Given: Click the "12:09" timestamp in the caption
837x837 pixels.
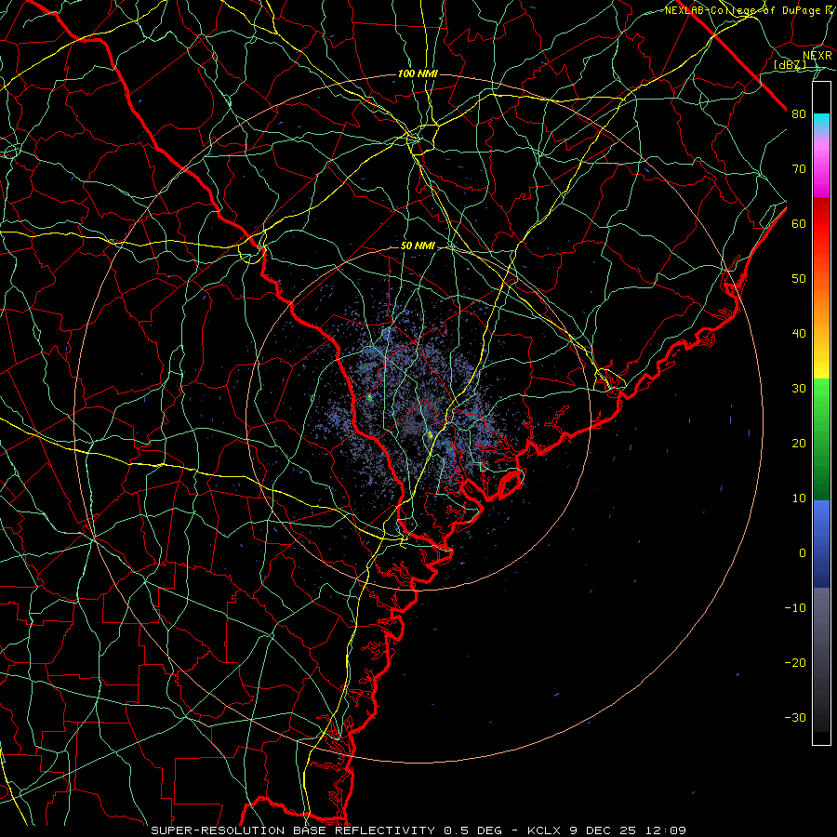Looking at the screenshot, I should point(665,830).
